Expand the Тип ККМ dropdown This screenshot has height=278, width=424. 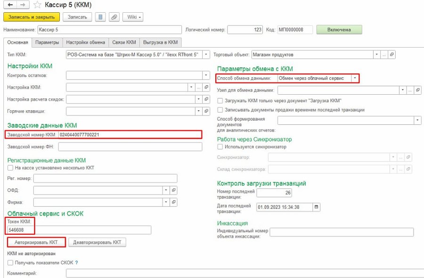tap(206, 55)
